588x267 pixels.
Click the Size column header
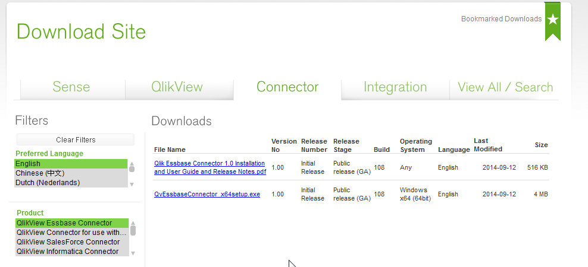(x=541, y=145)
